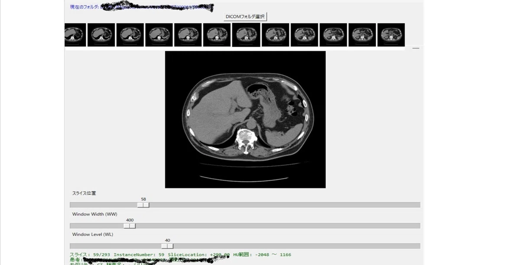Click the Window Width slider handle at 400
This screenshot has width=507, height=265.
coord(130,226)
